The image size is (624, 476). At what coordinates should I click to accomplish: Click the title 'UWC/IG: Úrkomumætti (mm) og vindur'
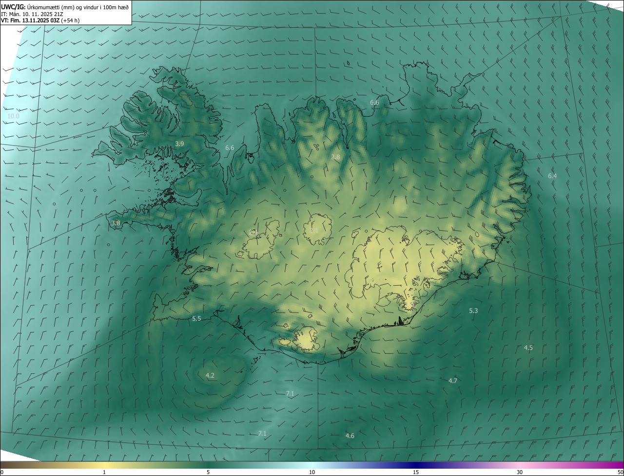click(65, 7)
